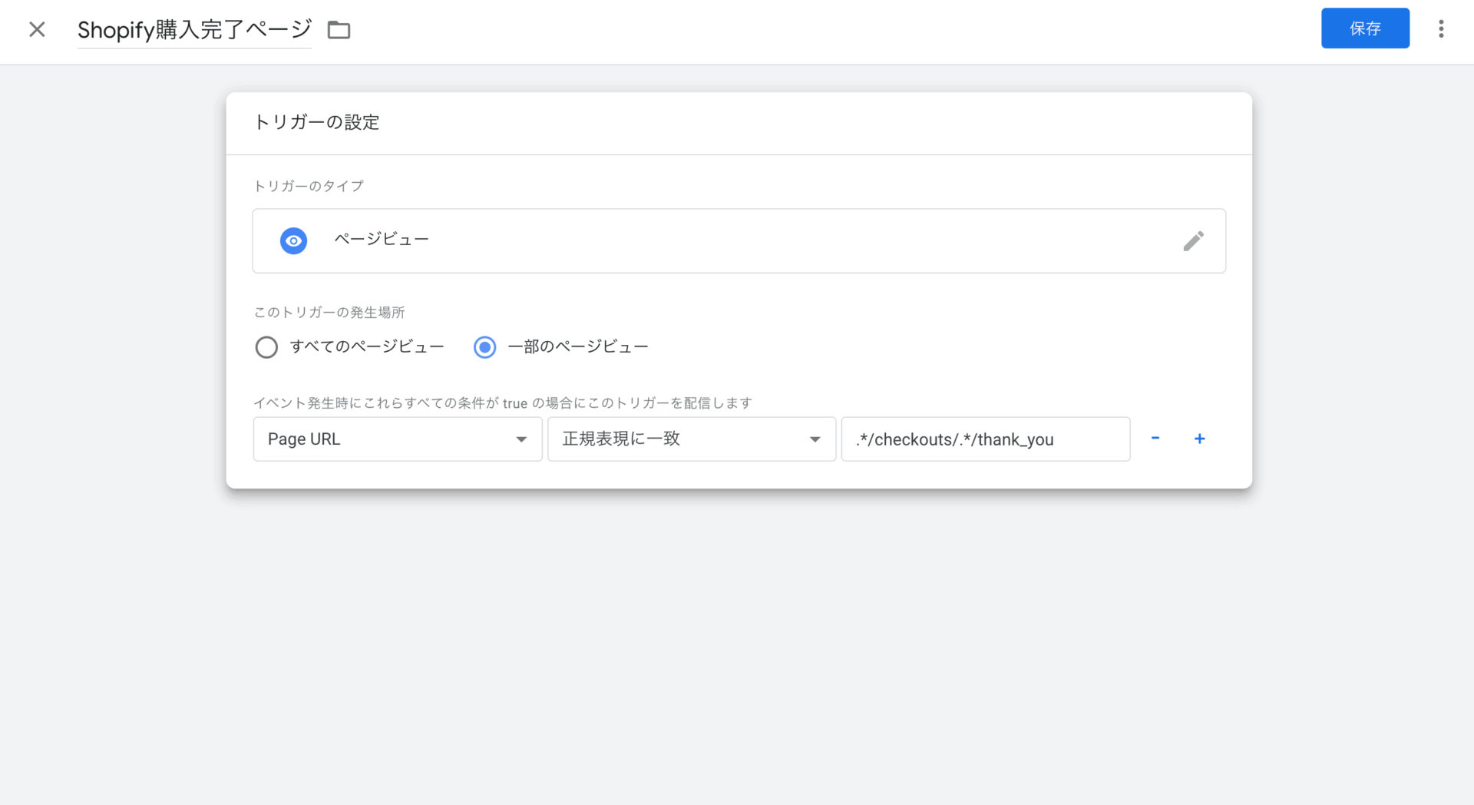This screenshot has height=805, width=1474.
Task: Open the Page URL variable dropdown
Action: 398,439
